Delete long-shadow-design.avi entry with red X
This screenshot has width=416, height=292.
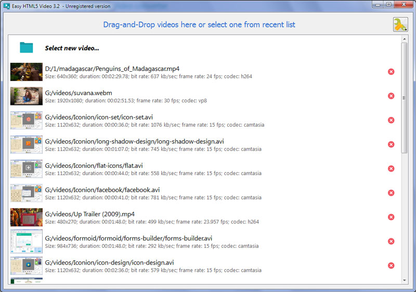(391, 144)
